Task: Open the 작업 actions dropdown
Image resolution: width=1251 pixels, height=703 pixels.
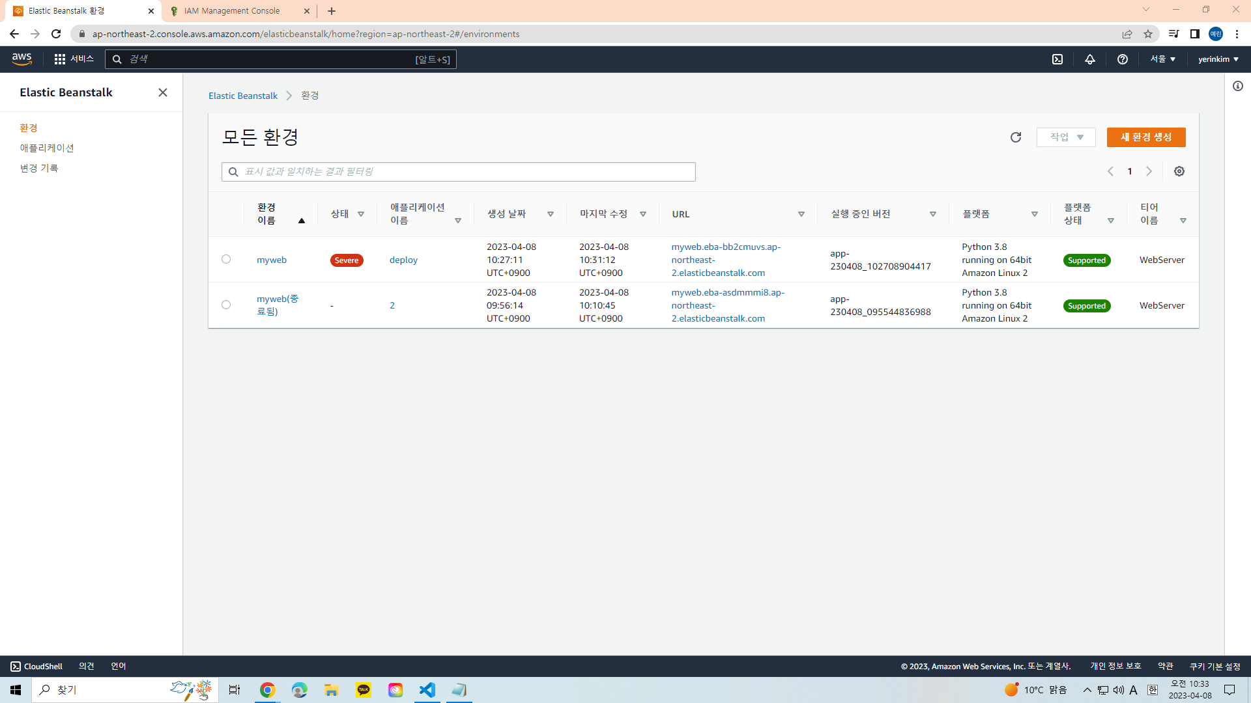Action: coord(1066,137)
